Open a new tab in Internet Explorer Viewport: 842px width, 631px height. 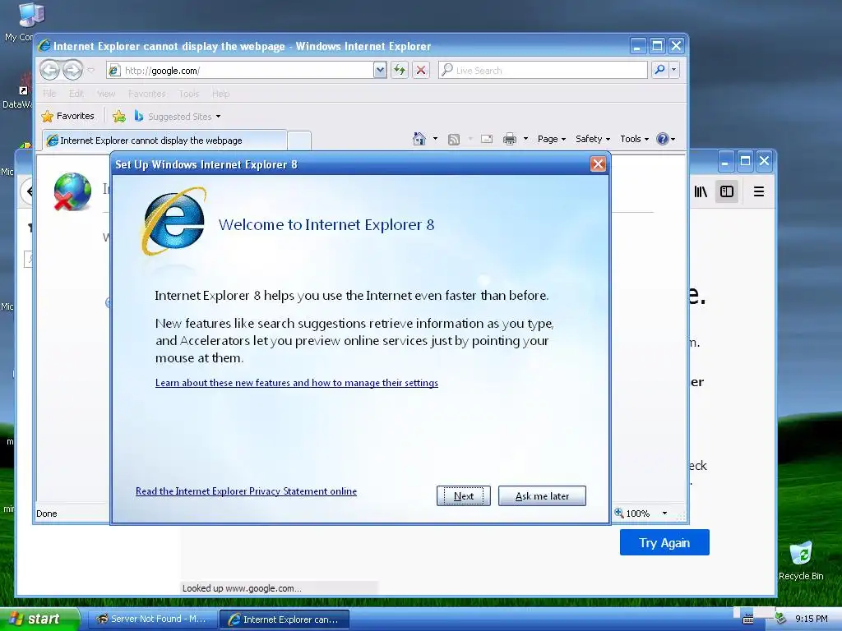pos(299,140)
